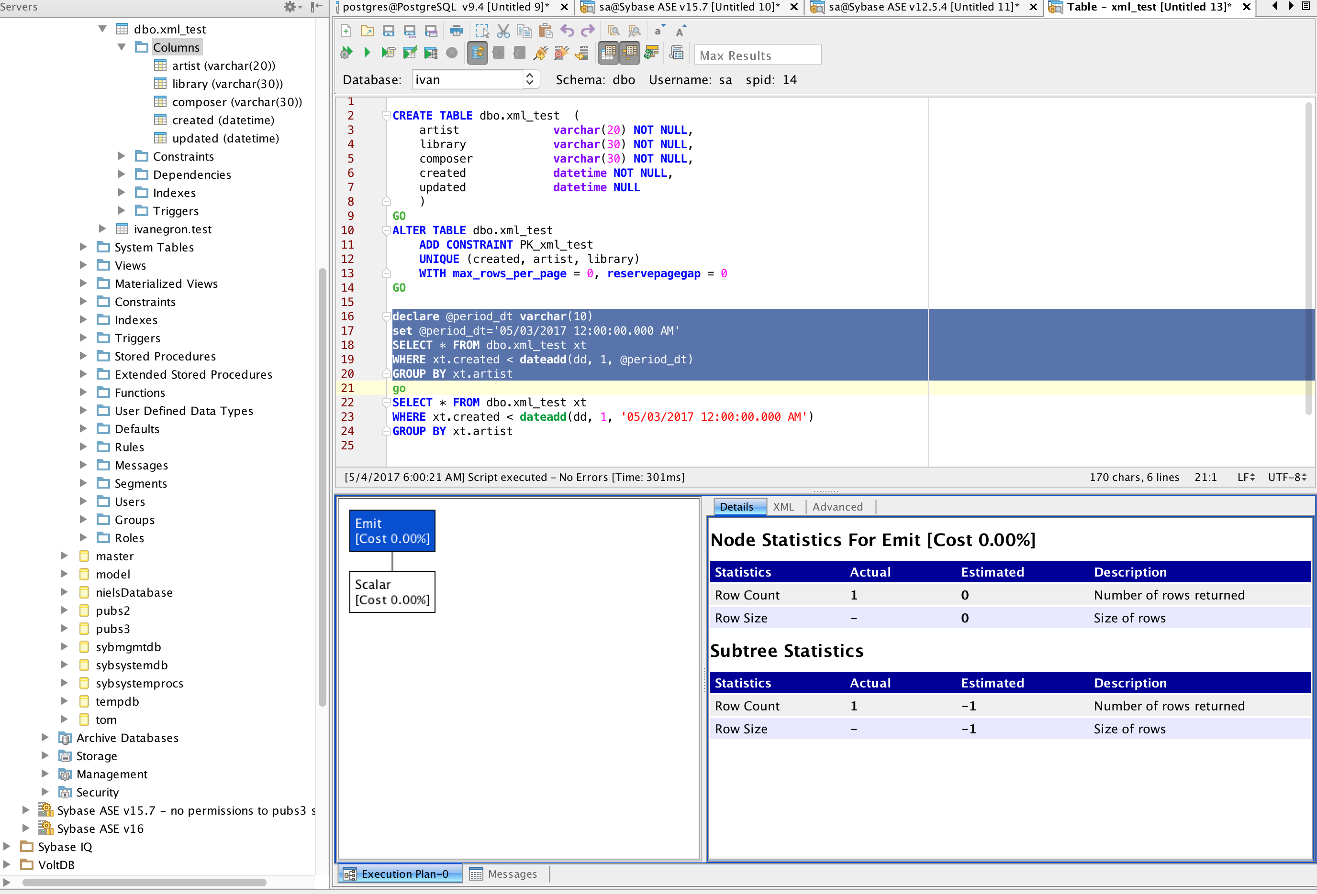The image size is (1317, 894).
Task: Click the Cut scissors icon
Action: pos(503,31)
